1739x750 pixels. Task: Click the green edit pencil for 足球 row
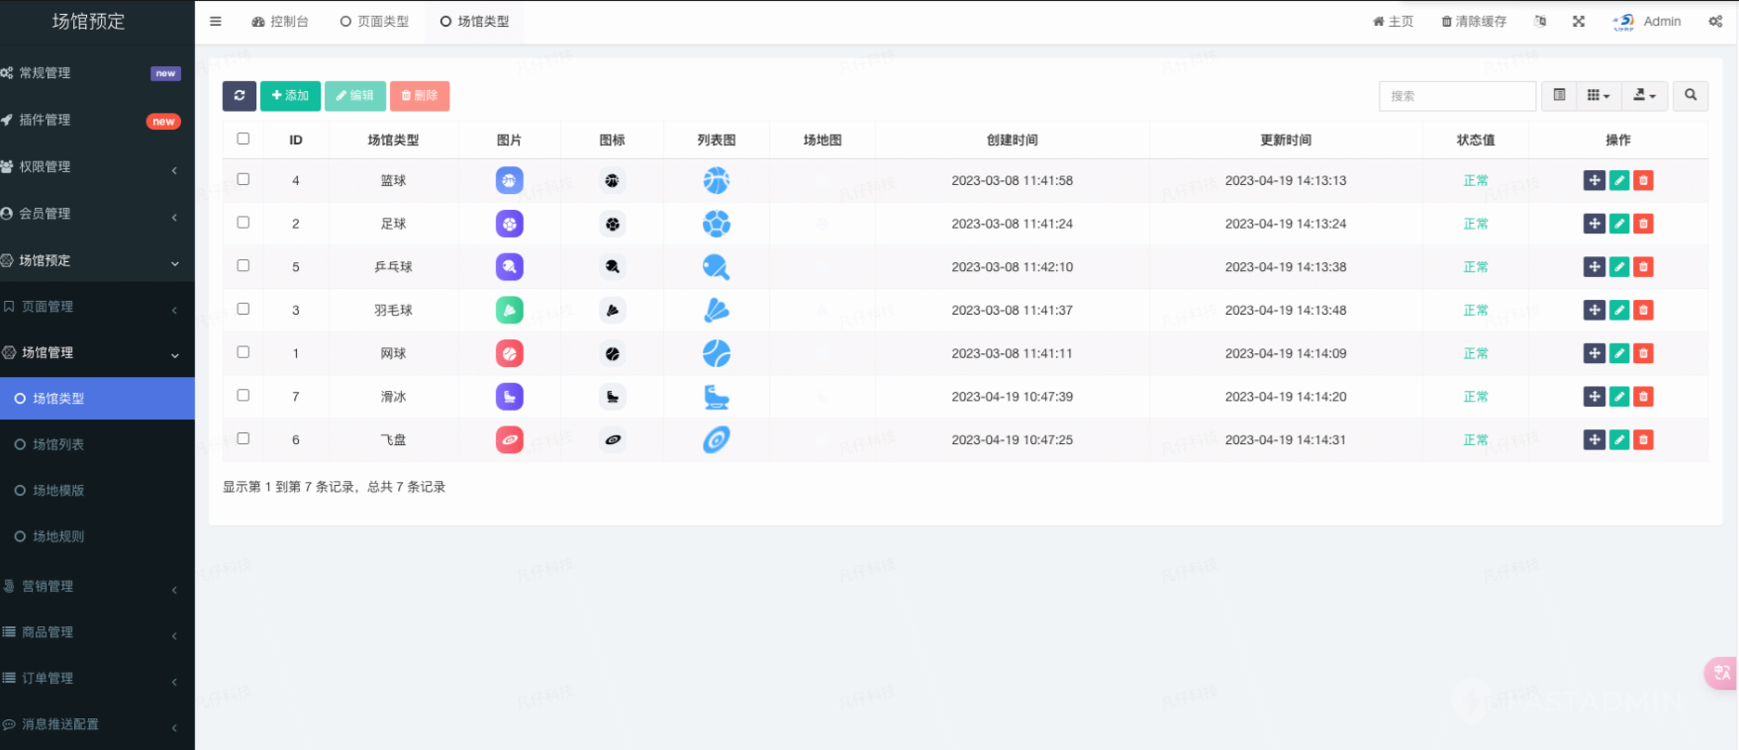tap(1619, 224)
